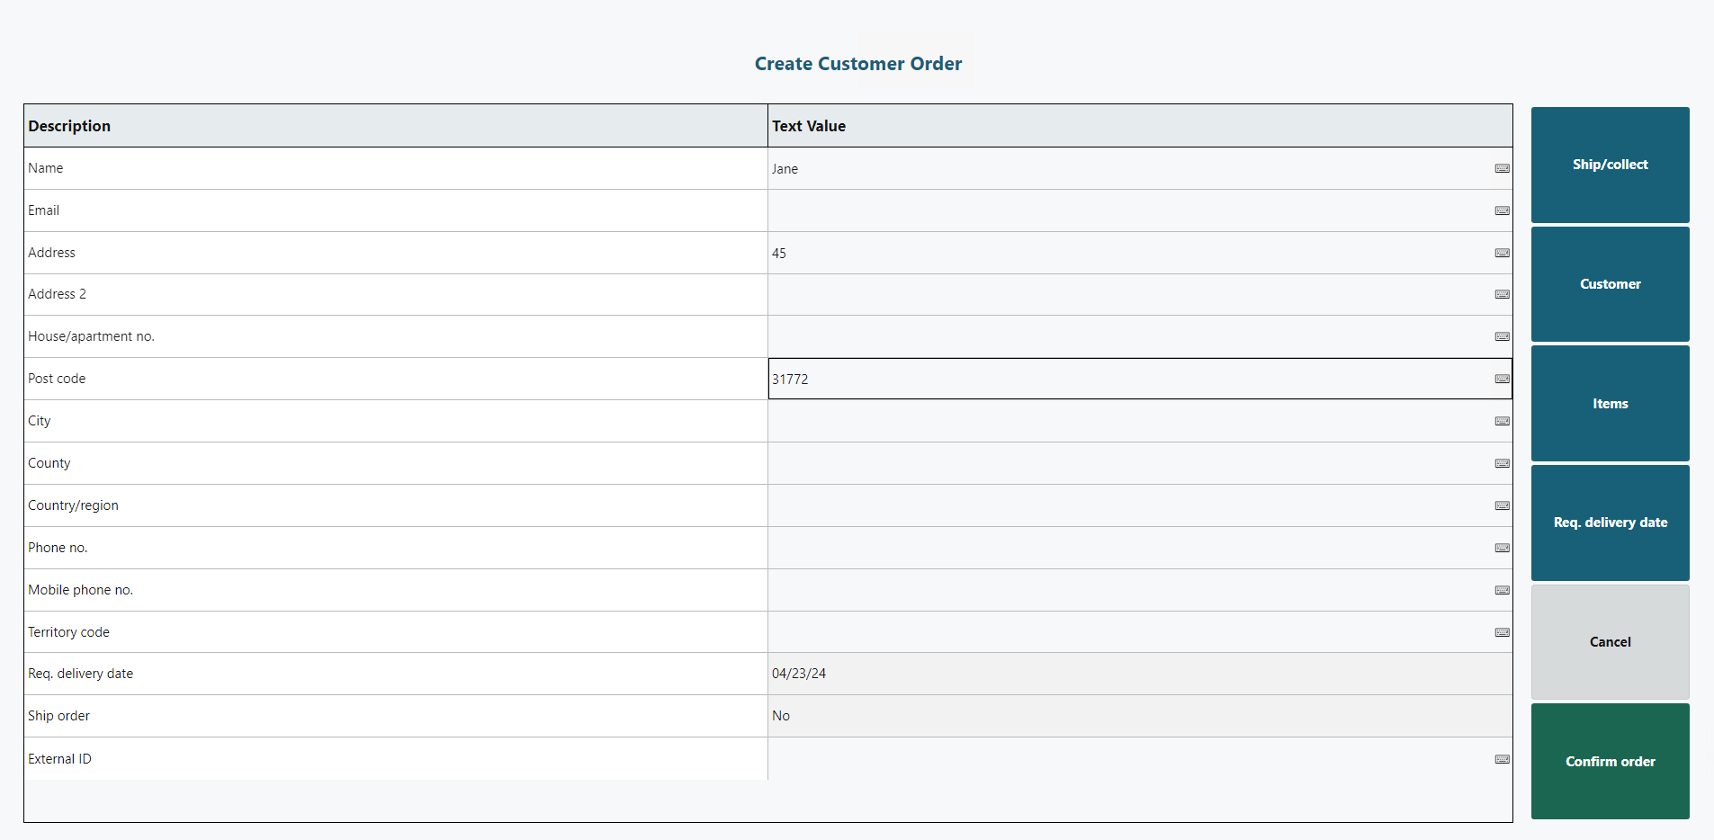Viewport: 1714px width, 840px height.
Task: Click the keyboard icon in the Name row
Action: point(1502,168)
